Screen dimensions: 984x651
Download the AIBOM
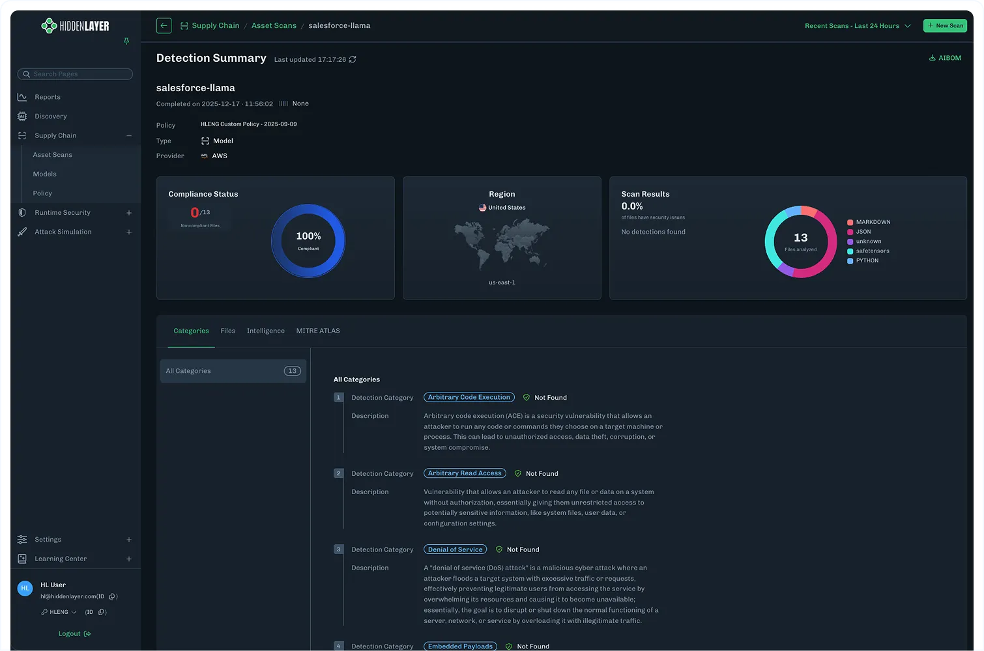point(945,58)
